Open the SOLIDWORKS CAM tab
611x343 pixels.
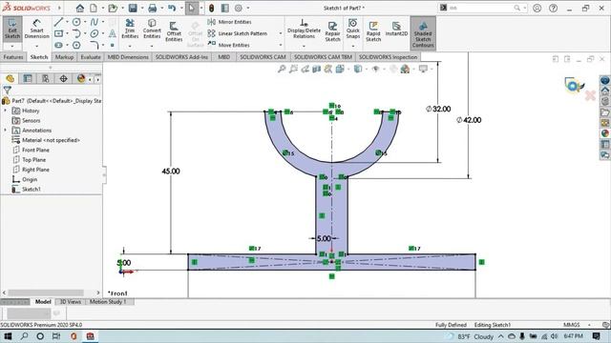coord(263,57)
